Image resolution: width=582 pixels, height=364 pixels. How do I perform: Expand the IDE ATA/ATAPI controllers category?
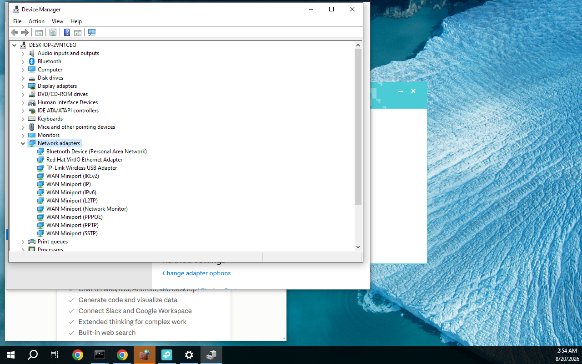[x=23, y=111]
